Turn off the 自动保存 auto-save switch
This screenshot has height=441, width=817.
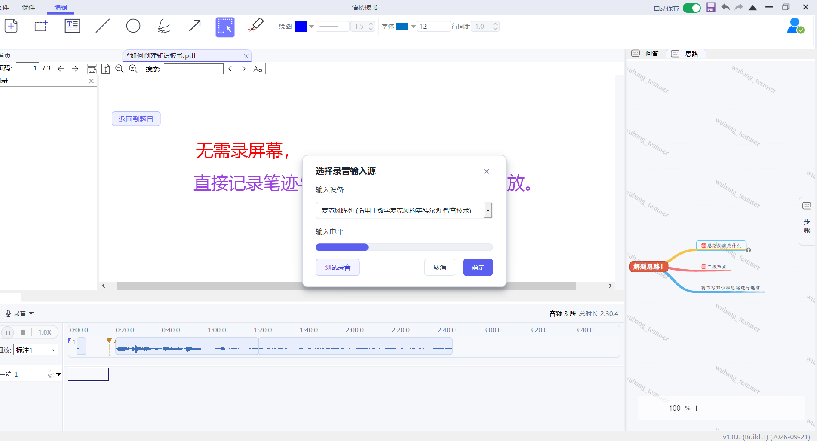pos(691,8)
